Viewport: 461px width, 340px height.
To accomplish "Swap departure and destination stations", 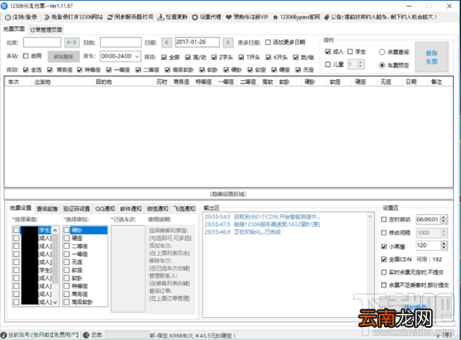I will [72, 42].
